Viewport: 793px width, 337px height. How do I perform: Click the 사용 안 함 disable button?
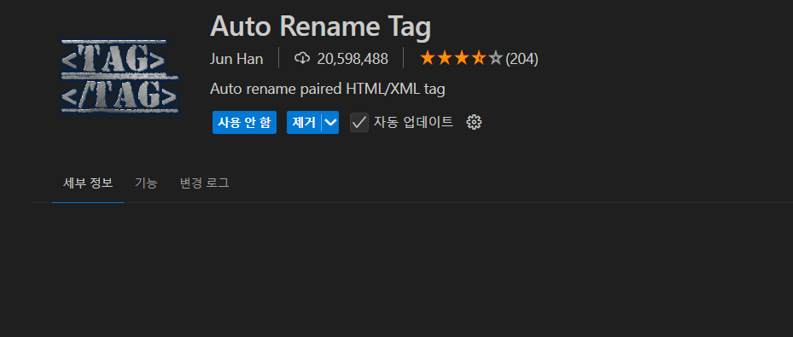pyautogui.click(x=244, y=122)
